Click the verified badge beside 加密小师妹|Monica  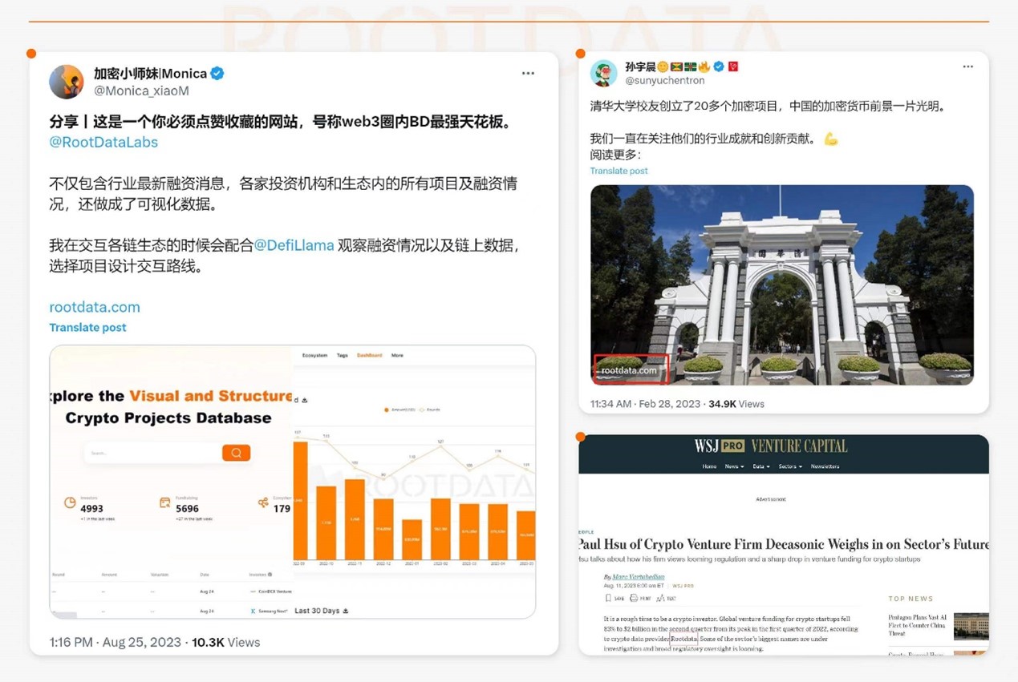(x=217, y=74)
